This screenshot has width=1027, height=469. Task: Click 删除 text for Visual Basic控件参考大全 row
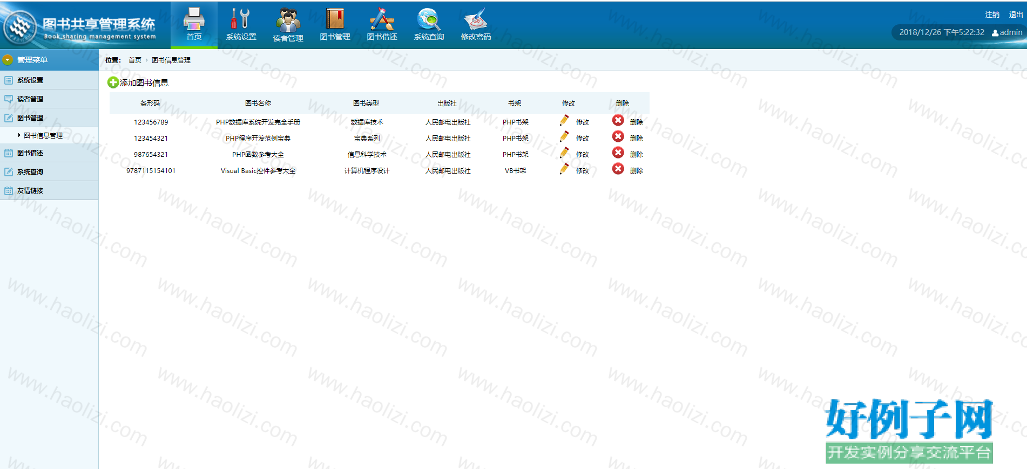point(637,170)
